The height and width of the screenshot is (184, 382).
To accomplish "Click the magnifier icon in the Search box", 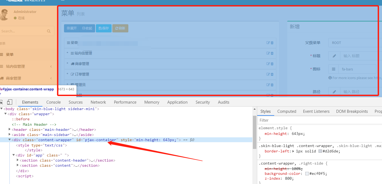I will (49, 31).
